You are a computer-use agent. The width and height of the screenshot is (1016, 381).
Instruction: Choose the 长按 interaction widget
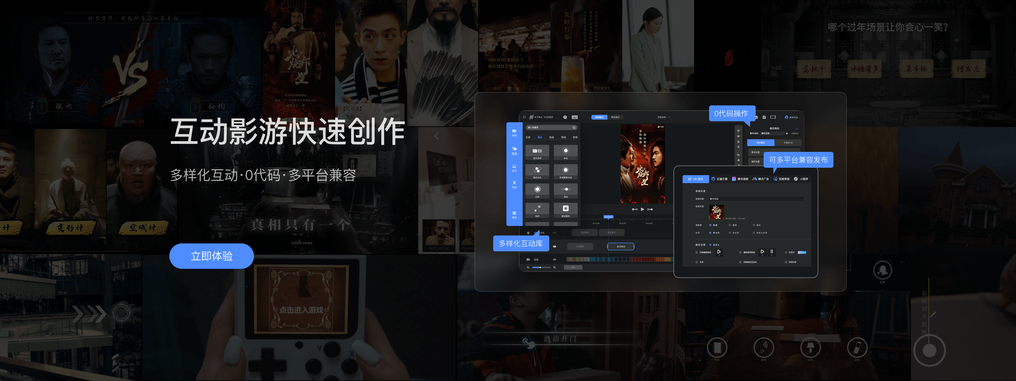[x=537, y=191]
